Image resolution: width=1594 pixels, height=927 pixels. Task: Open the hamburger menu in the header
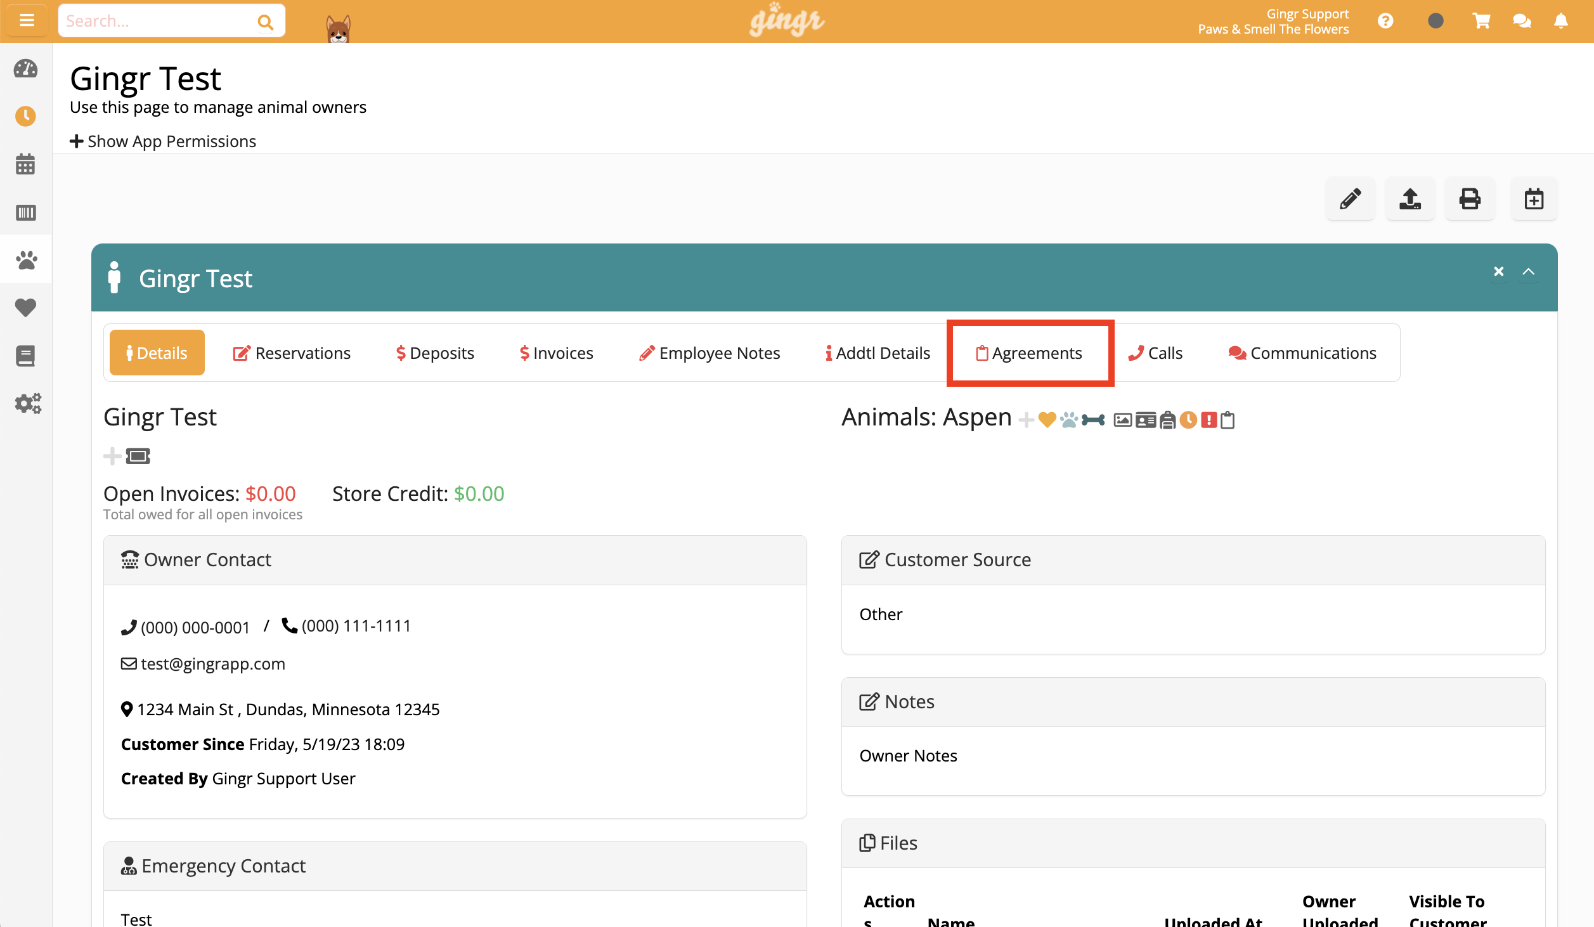coord(27,20)
